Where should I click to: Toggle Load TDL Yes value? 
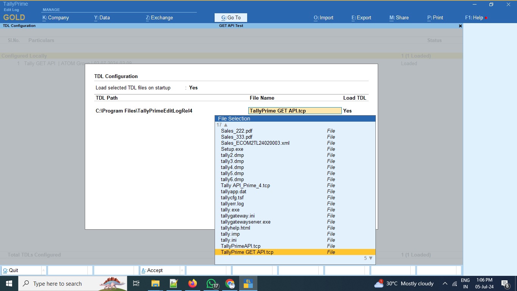coord(347,111)
